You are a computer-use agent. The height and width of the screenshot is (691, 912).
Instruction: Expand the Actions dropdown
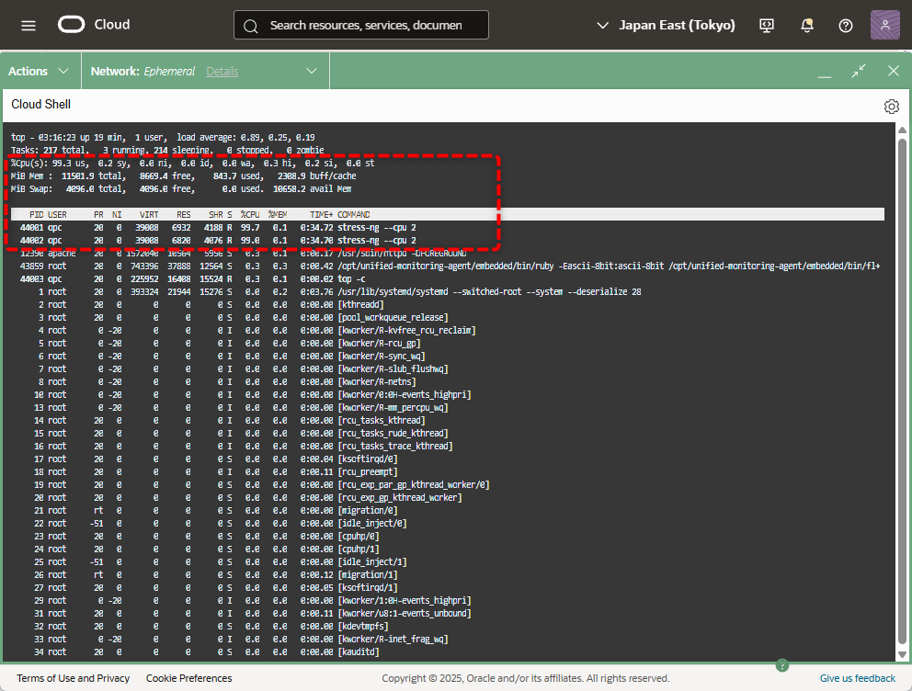[x=39, y=71]
